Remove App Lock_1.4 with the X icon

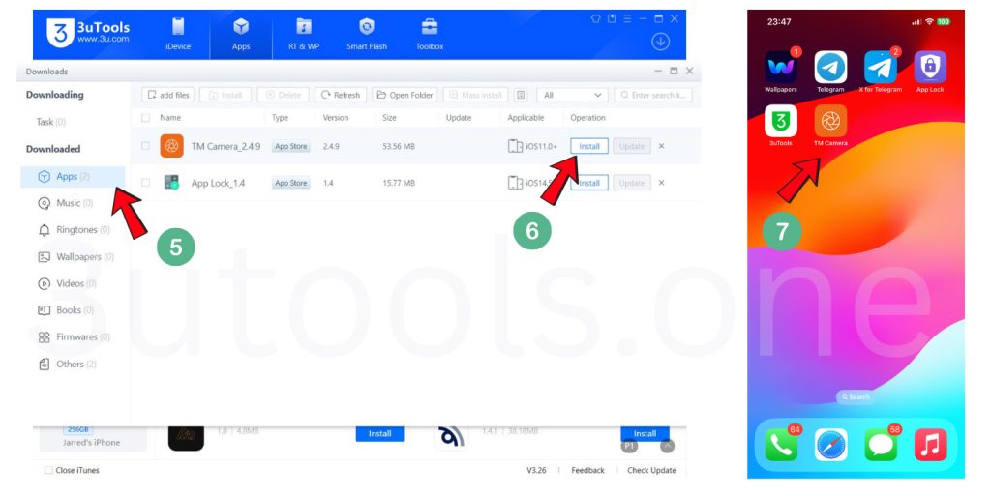(662, 183)
